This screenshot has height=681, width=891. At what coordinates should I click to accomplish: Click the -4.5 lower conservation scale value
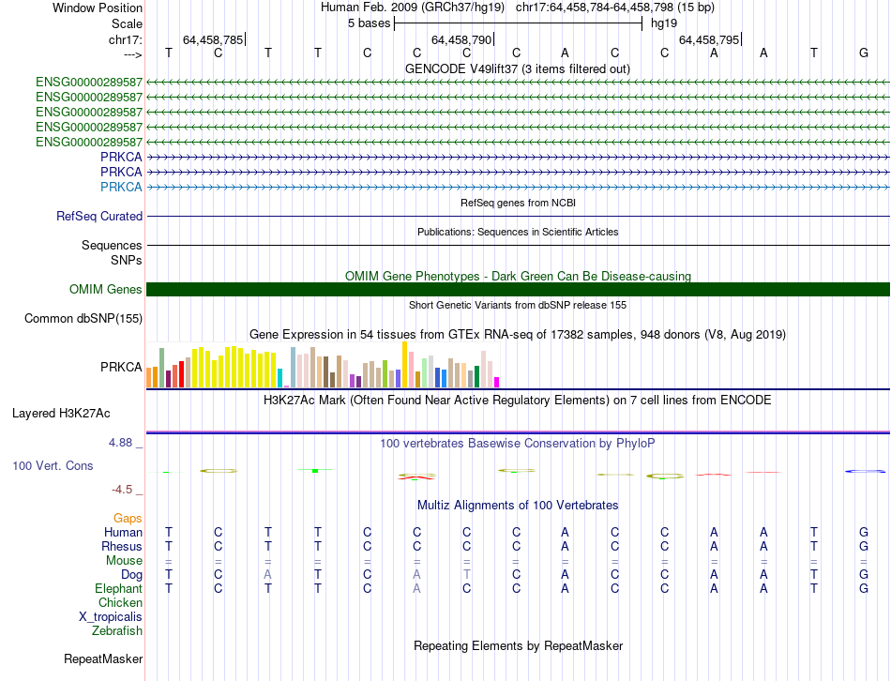[122, 490]
